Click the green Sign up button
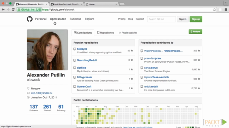 pos(196,19)
